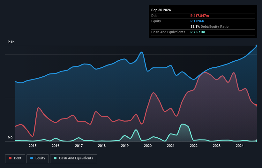This screenshot has width=262, height=168.
Task: Click the teal dot beside Cash And Equivalents
Action: click(x=55, y=158)
